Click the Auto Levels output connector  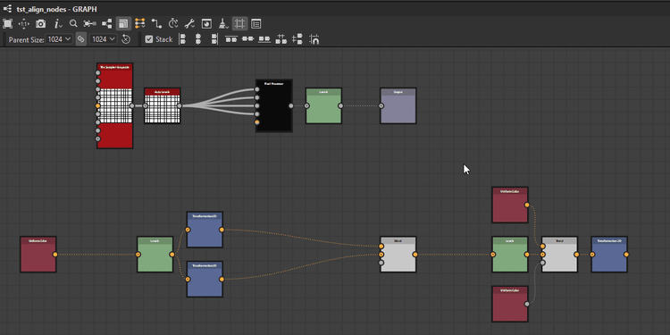(x=179, y=105)
